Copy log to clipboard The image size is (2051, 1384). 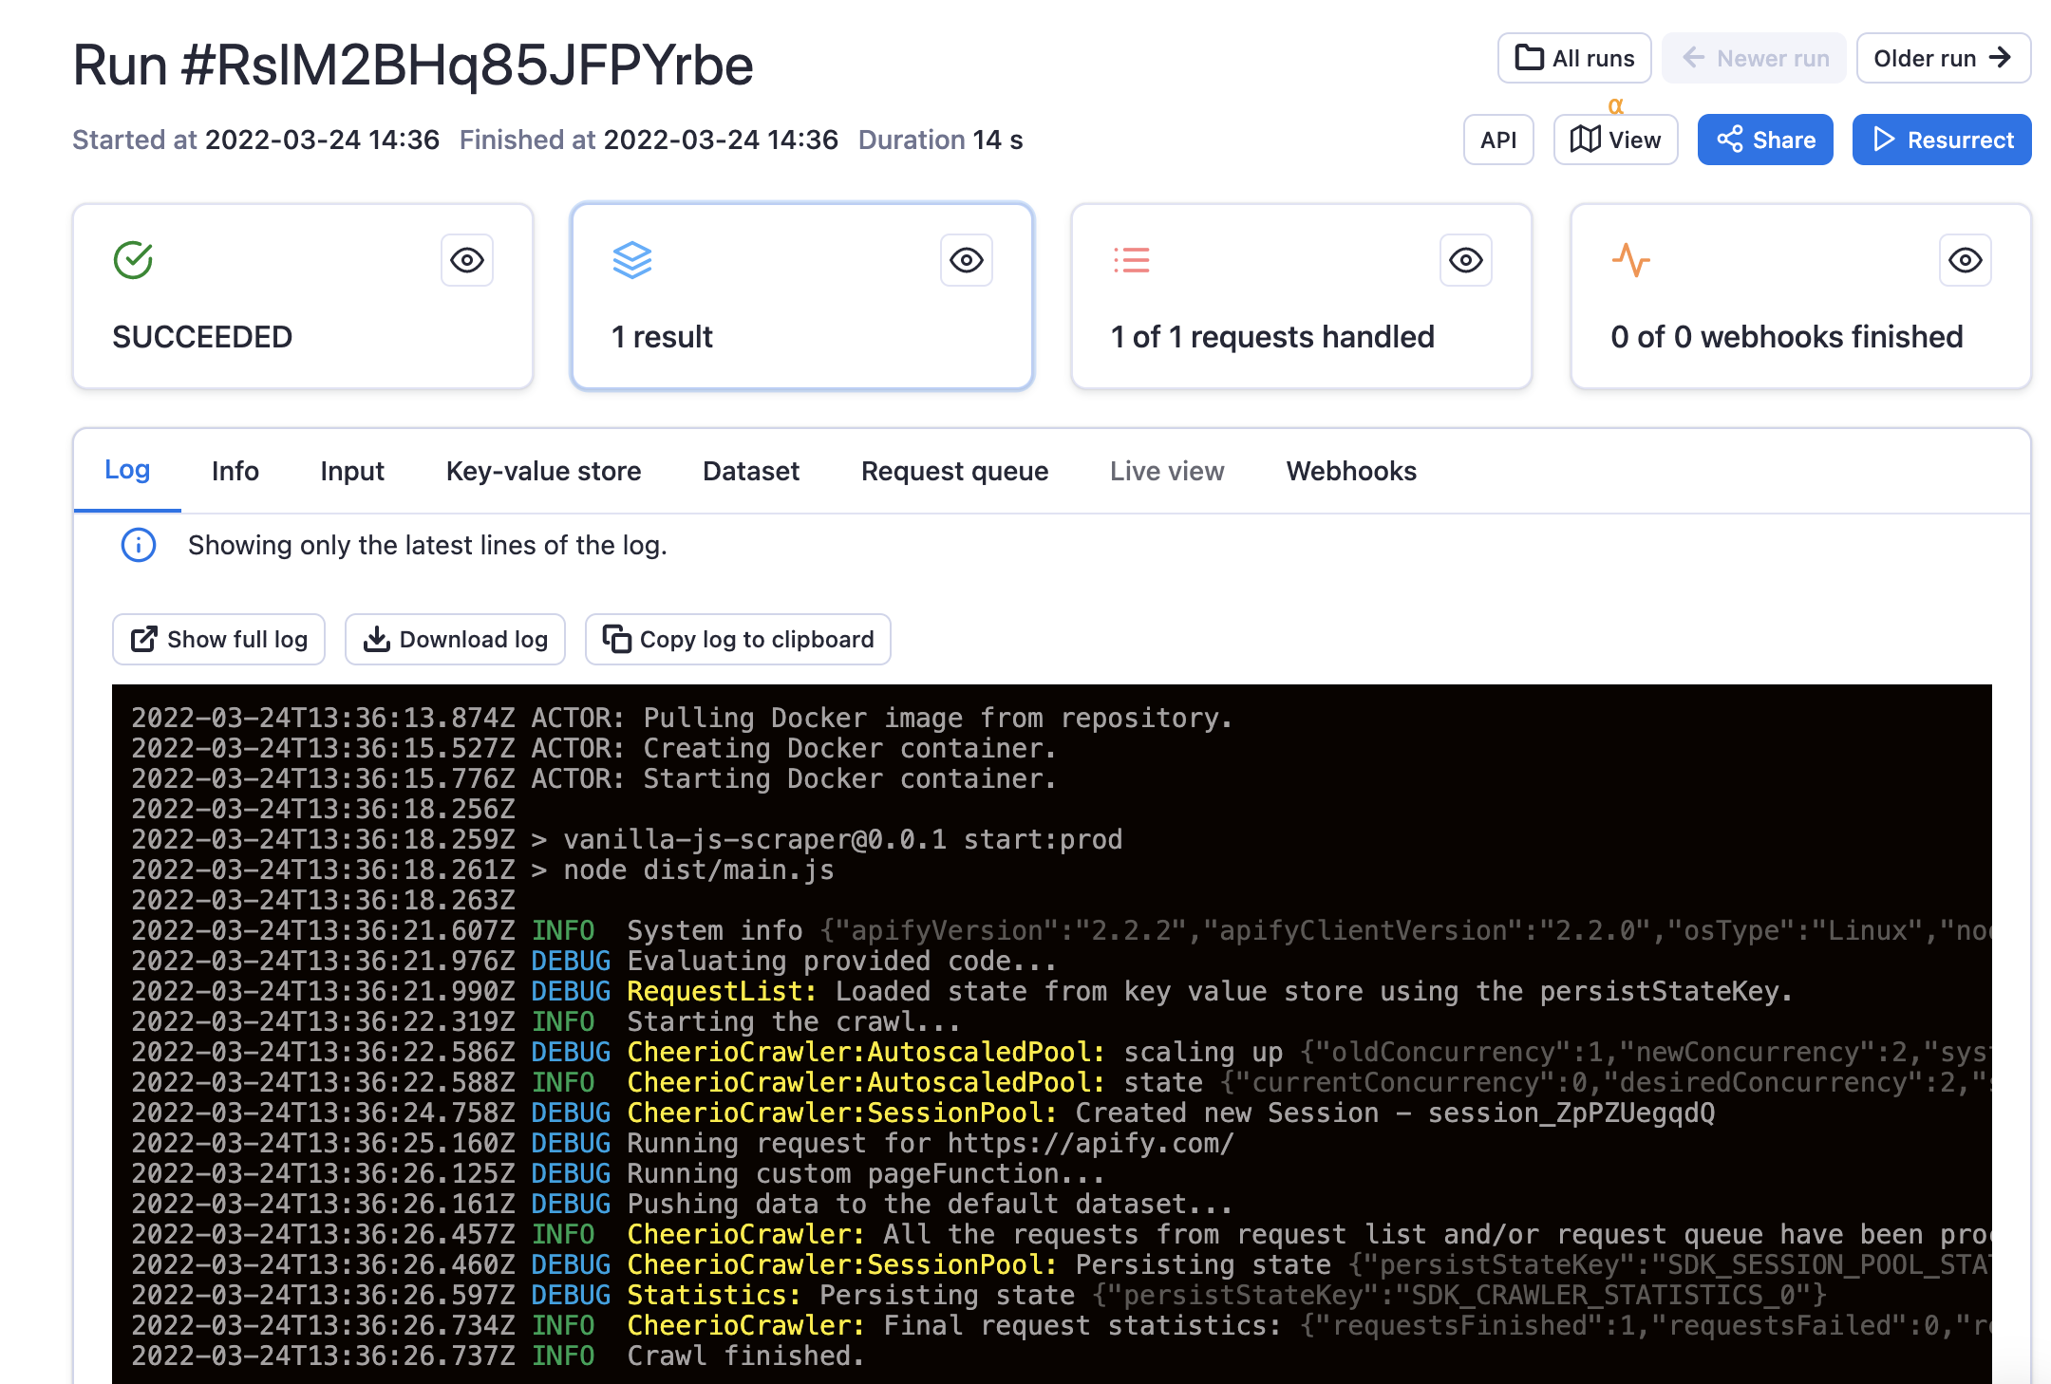[x=738, y=639]
